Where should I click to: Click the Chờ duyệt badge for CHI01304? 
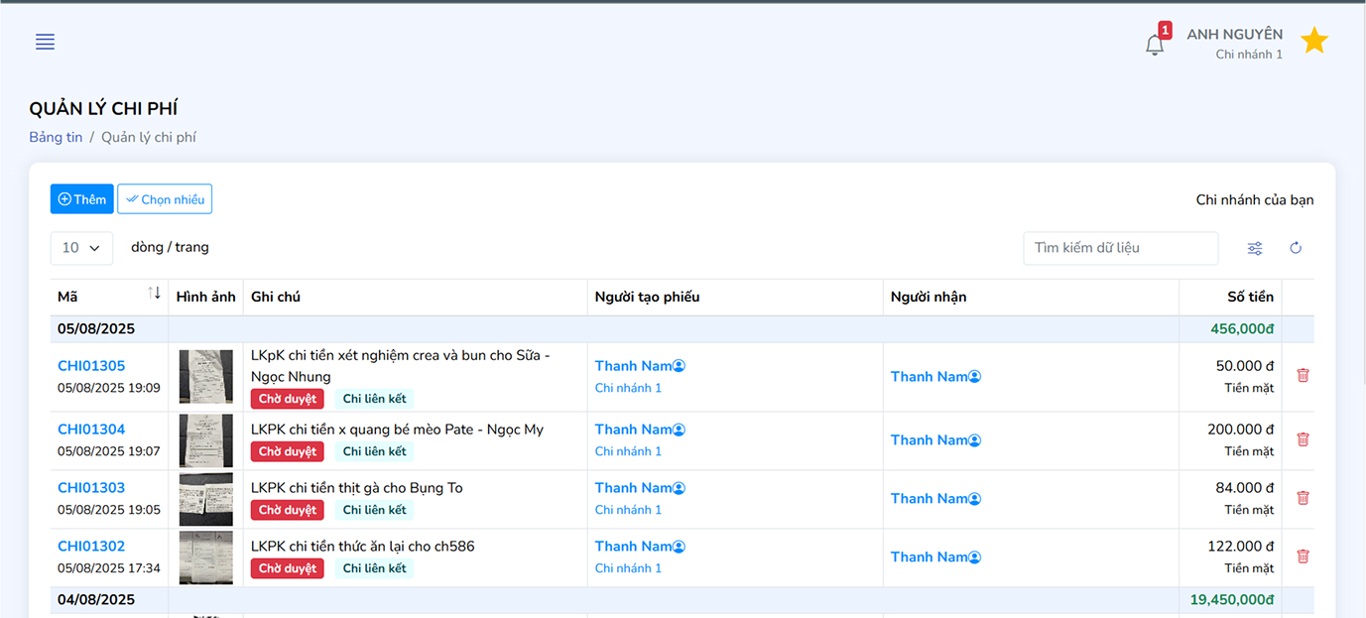click(x=287, y=451)
